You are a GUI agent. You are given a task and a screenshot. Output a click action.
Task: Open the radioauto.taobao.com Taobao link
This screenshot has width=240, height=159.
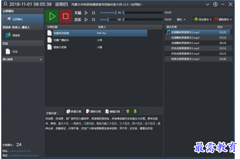[x=24, y=156]
